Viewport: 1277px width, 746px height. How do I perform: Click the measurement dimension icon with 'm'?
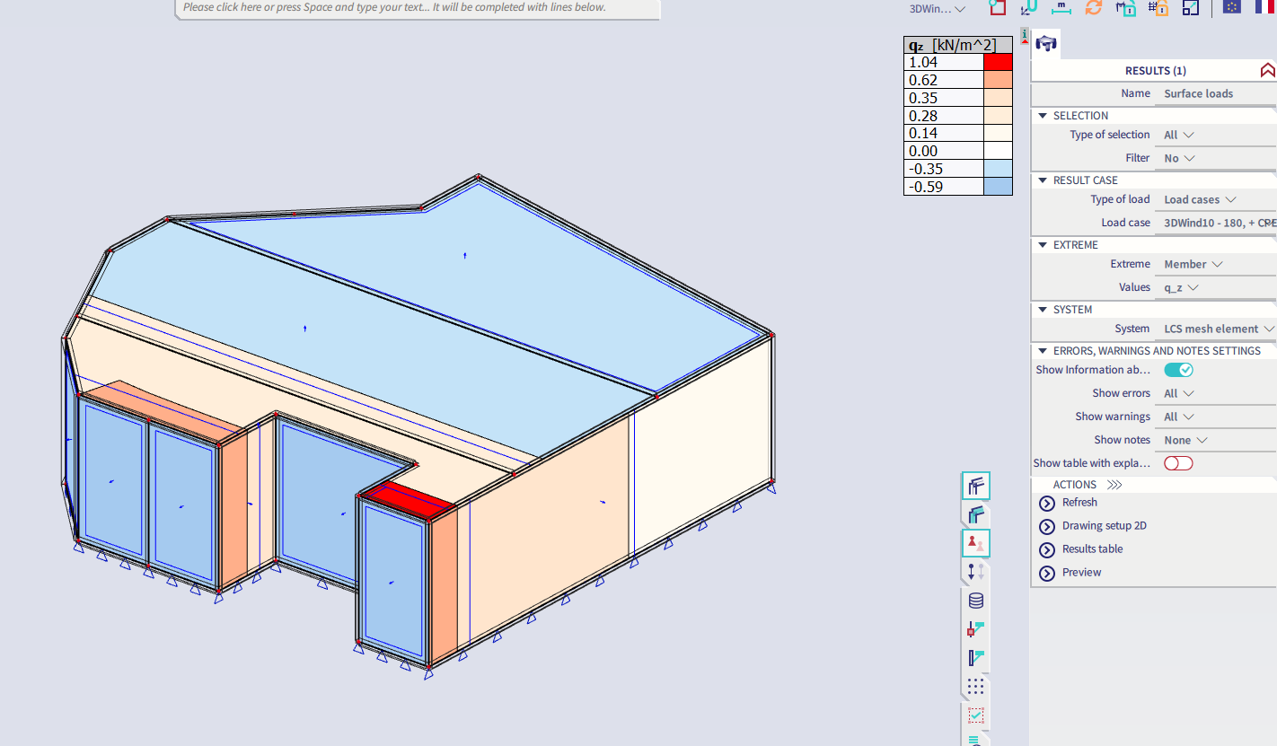[x=1061, y=8]
